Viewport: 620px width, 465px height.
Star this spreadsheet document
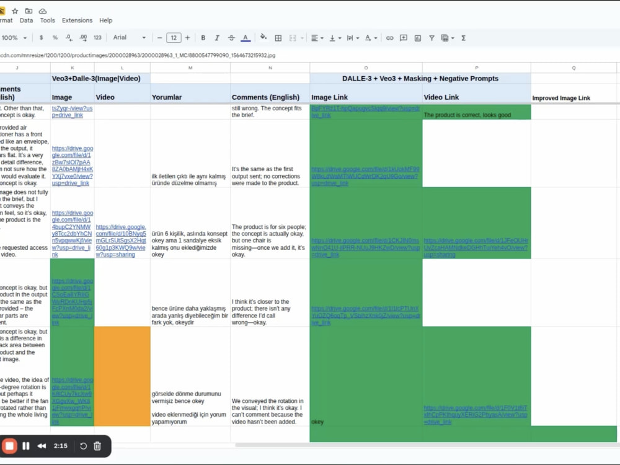(x=15, y=11)
